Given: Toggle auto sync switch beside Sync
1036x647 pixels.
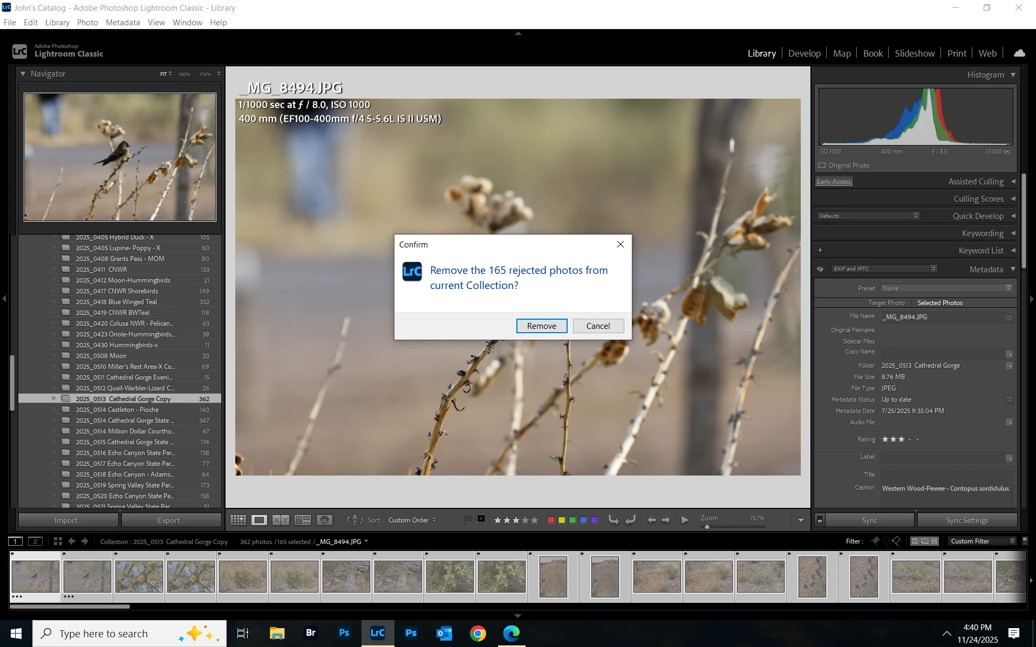Looking at the screenshot, I should (x=820, y=520).
